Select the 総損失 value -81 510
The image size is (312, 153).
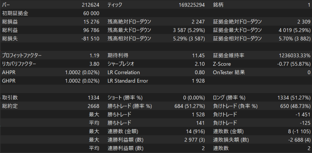point(90,38)
